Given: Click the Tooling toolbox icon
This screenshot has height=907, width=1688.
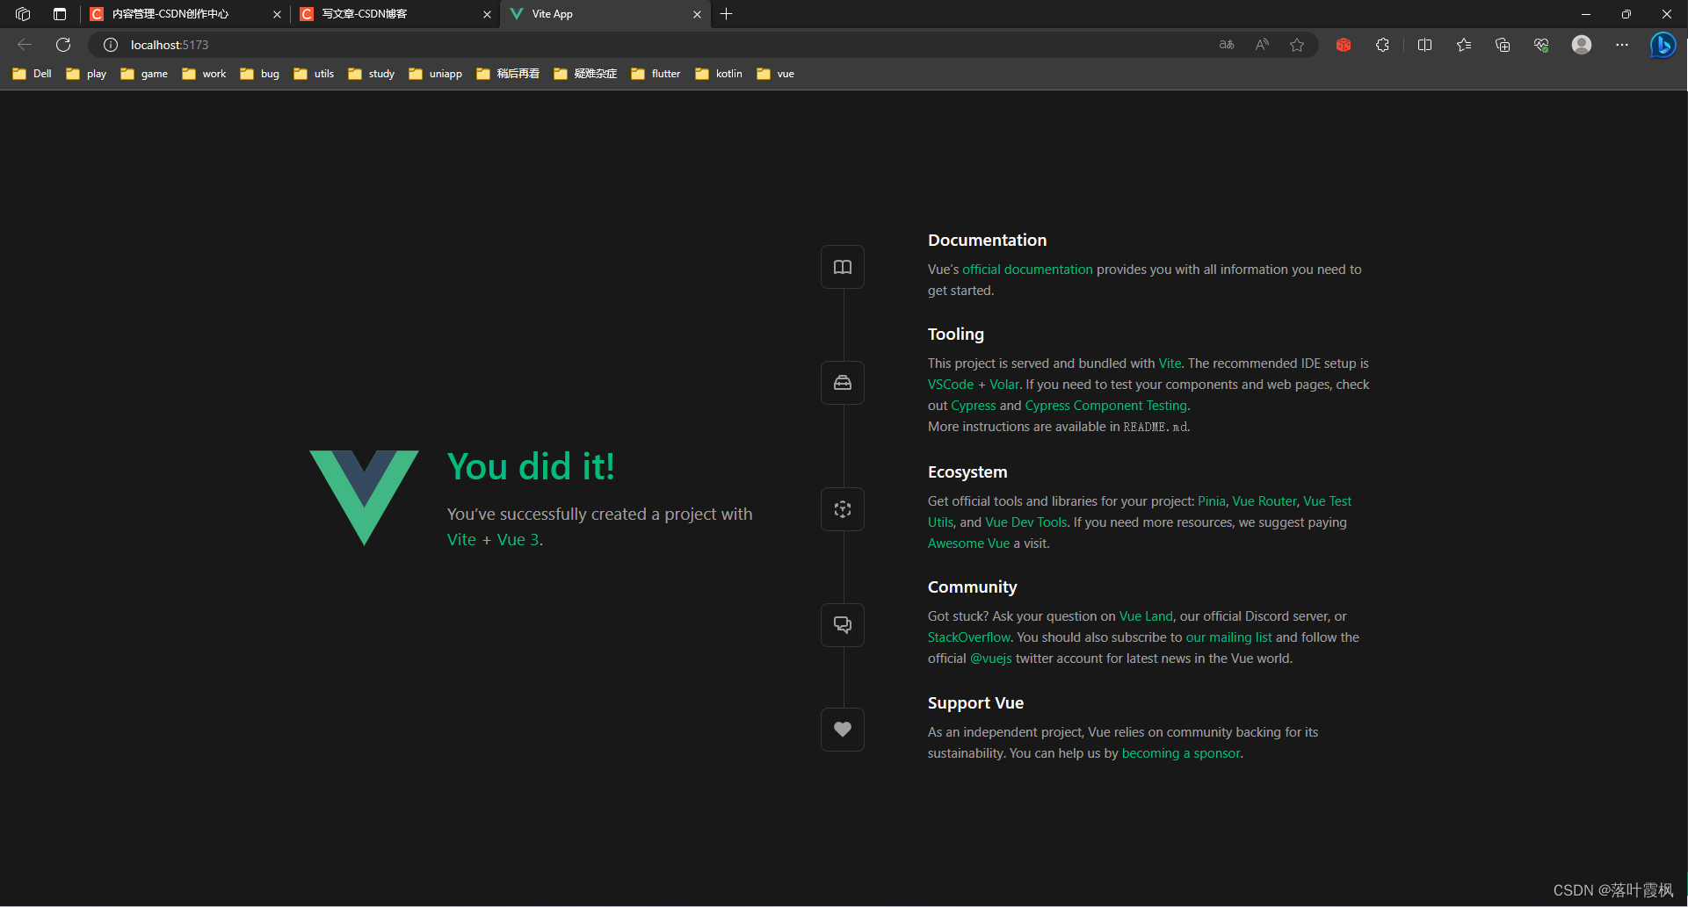Looking at the screenshot, I should click(x=842, y=383).
